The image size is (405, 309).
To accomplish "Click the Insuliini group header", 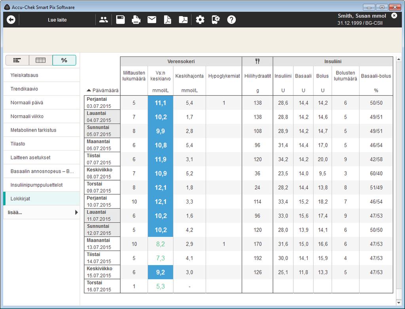I will pos(333,61).
